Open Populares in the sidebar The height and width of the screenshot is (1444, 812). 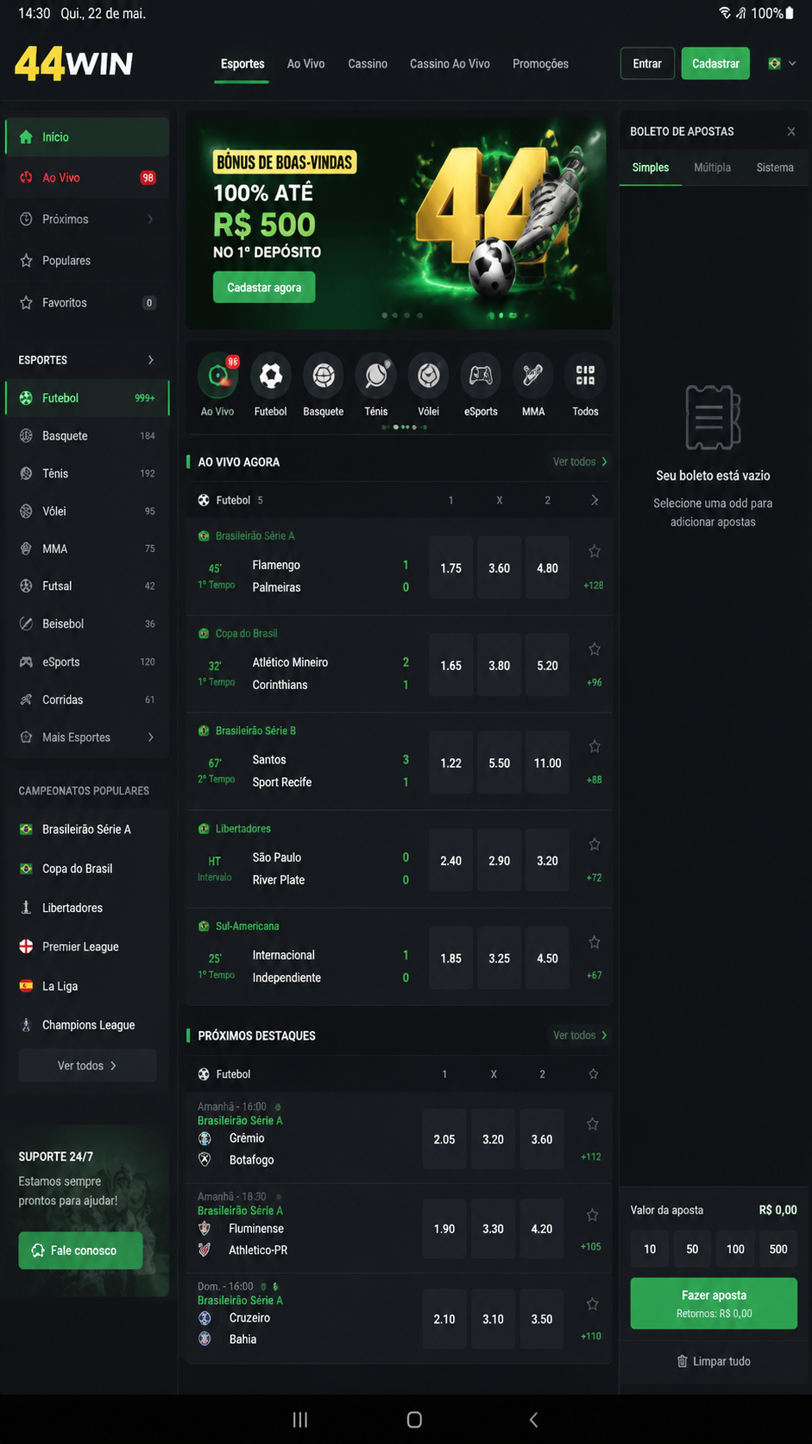[87, 260]
